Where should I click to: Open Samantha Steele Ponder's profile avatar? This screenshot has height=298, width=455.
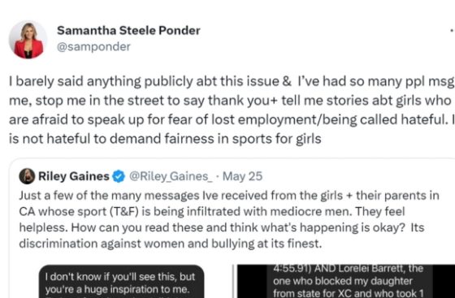[x=28, y=40]
